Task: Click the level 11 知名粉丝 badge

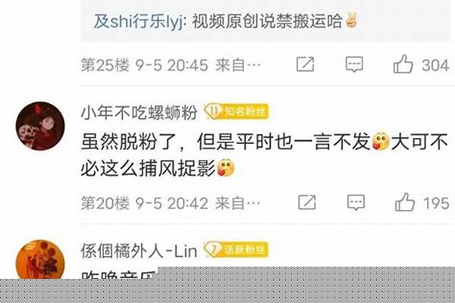Action: 236,111
